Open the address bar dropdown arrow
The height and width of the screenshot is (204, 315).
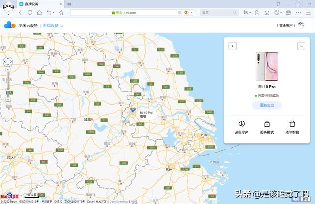(191, 12)
